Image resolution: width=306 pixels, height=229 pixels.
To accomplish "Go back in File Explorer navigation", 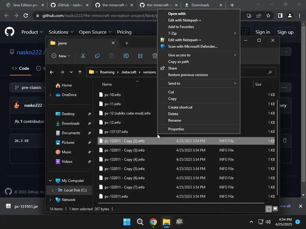I will click(x=52, y=72).
